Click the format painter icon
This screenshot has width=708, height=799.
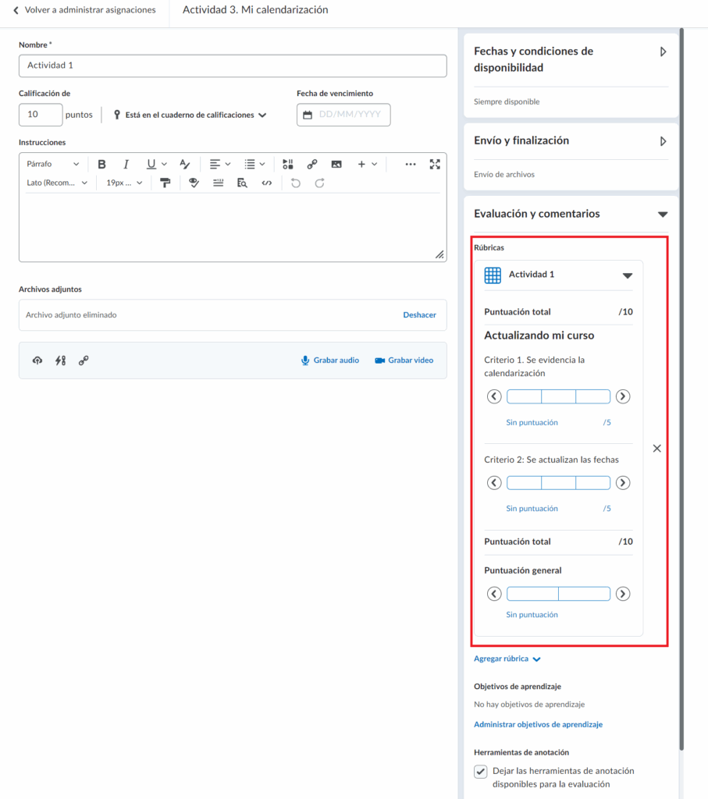click(165, 183)
